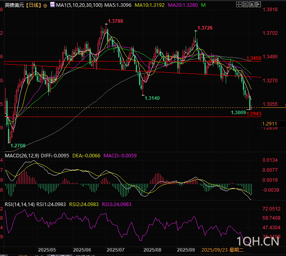Select the magenta MA20:1.3280 legend label
The width and height of the screenshot is (286, 256).
[182, 5]
